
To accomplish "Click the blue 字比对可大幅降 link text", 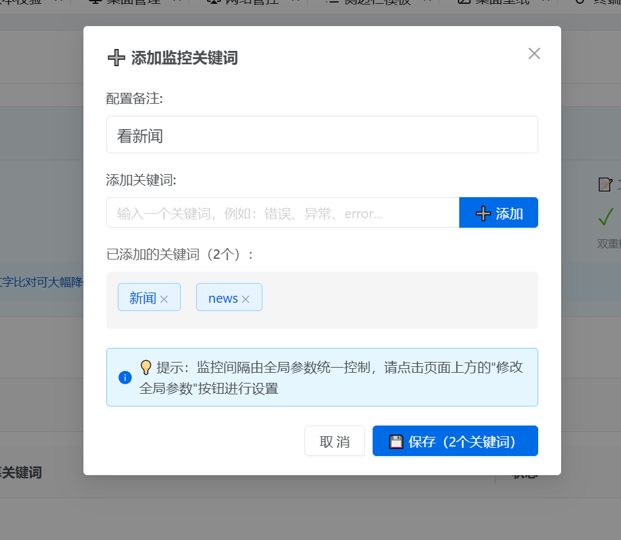I will 38,282.
